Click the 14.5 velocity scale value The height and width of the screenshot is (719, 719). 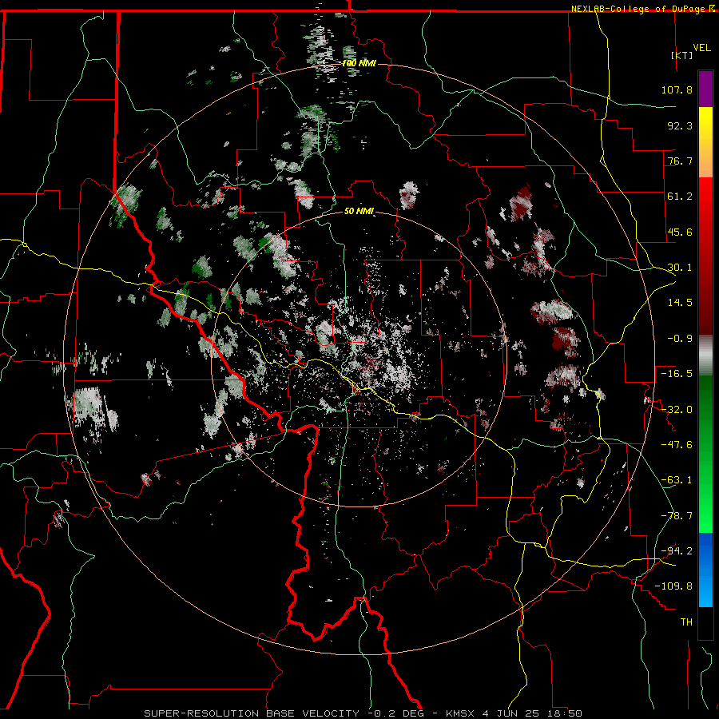click(x=680, y=303)
